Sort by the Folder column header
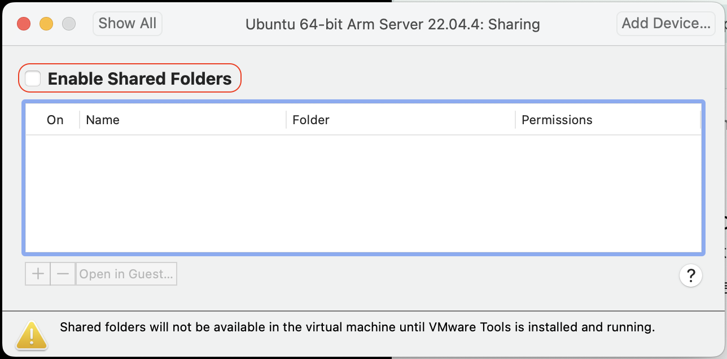The width and height of the screenshot is (727, 359). pos(310,120)
